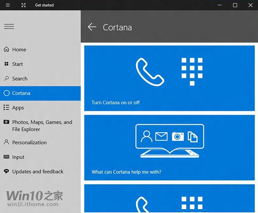This screenshot has height=213, width=258.
Task: Minimize the Get started window
Action: (x=219, y=5)
